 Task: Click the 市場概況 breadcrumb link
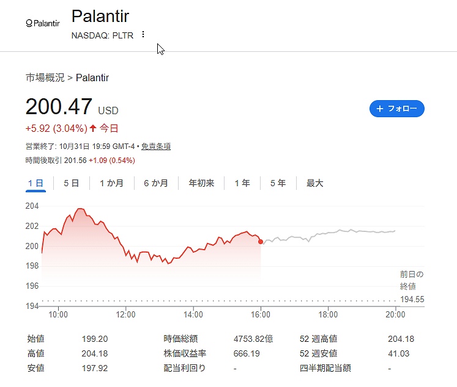[45, 78]
